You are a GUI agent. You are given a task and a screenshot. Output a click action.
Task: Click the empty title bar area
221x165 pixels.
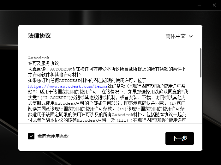click(x=95, y=5)
